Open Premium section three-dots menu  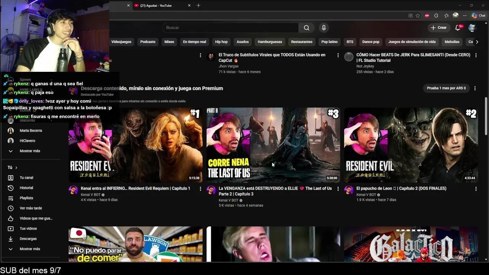475,88
